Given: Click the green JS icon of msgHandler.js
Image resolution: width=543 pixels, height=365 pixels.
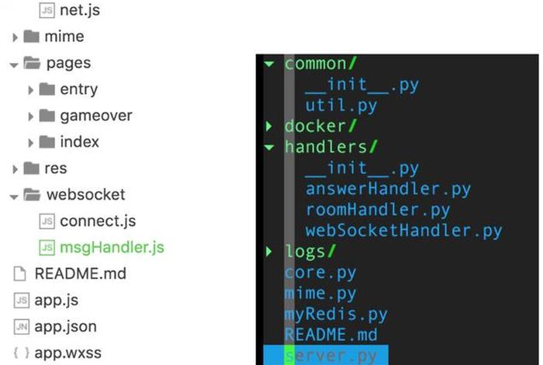Looking at the screenshot, I should click(x=46, y=248).
